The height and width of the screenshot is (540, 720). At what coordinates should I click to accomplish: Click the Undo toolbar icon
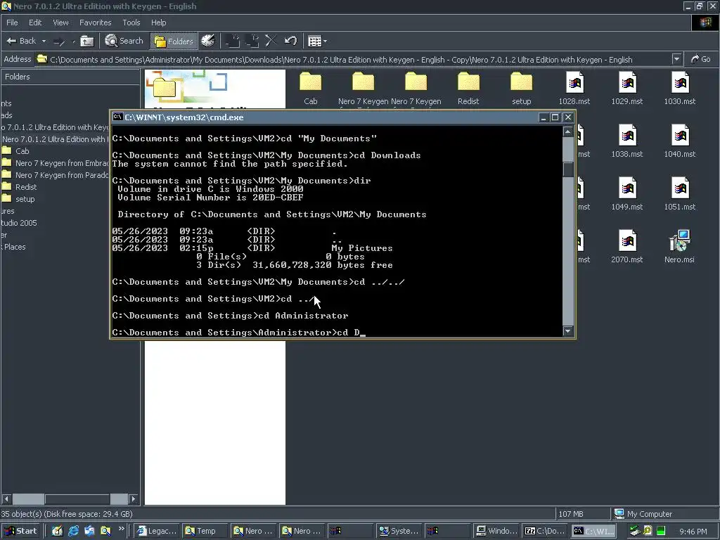coord(290,41)
